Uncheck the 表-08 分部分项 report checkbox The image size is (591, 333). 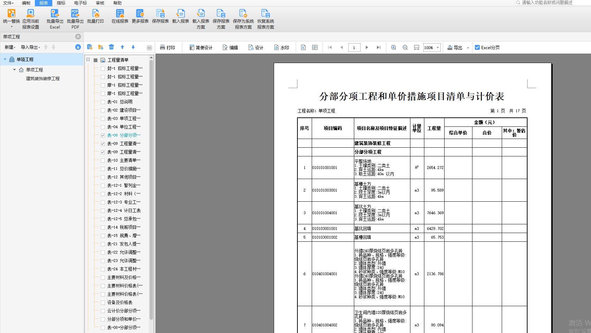click(x=103, y=135)
